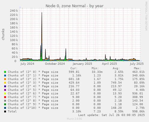
Task: Click the 'Chunks of (2^ 2) * Page size' legend label
Action: pos(33,79)
